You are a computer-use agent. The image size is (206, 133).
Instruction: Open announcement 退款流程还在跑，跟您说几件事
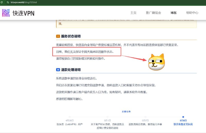[x=145, y=124]
